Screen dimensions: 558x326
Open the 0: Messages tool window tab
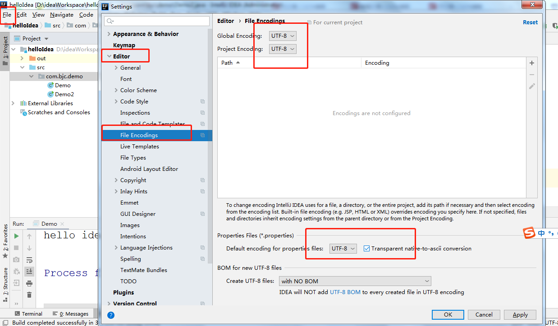point(71,314)
